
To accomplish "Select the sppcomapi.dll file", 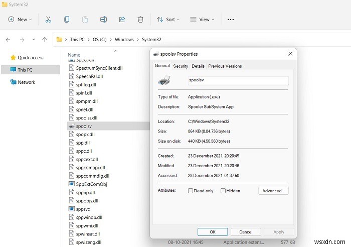I will 90,168.
